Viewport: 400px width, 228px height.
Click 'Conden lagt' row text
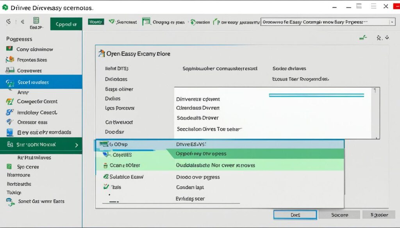190,187
